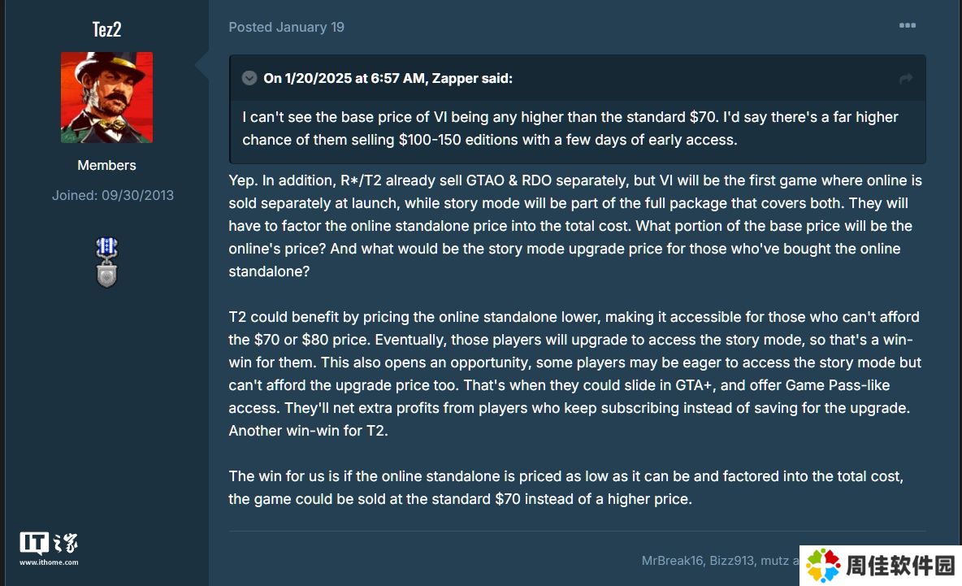Viewport: 962px width, 586px height.
Task: Open Bizz913's profile from reactions list
Action: tap(731, 560)
